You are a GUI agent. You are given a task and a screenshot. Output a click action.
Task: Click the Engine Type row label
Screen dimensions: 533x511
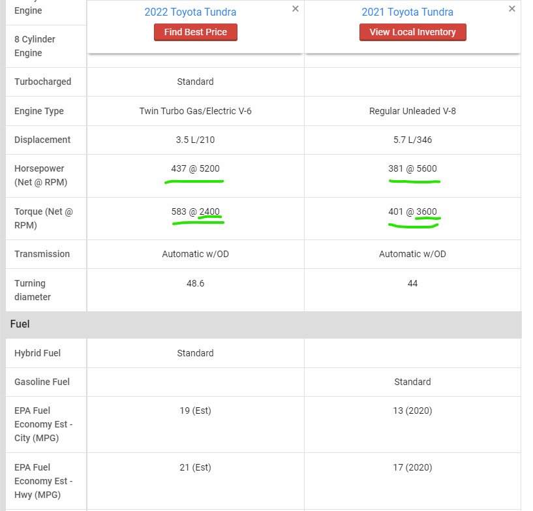point(39,111)
